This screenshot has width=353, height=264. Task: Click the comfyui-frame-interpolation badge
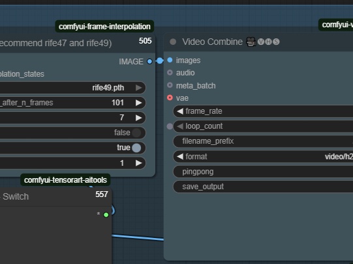[104, 27]
